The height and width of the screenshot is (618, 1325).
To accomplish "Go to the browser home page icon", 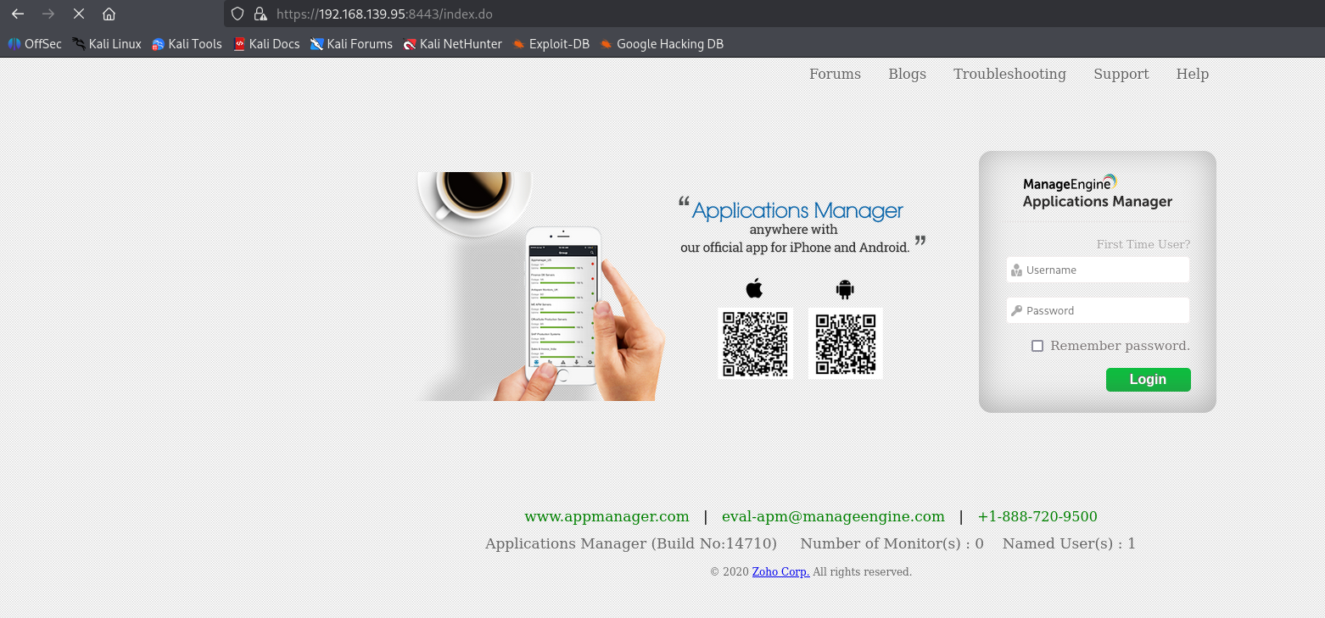I will tap(109, 14).
